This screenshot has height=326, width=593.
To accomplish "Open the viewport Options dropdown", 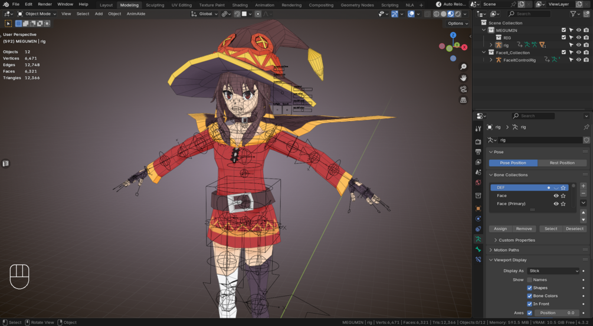I will pyautogui.click(x=458, y=24).
